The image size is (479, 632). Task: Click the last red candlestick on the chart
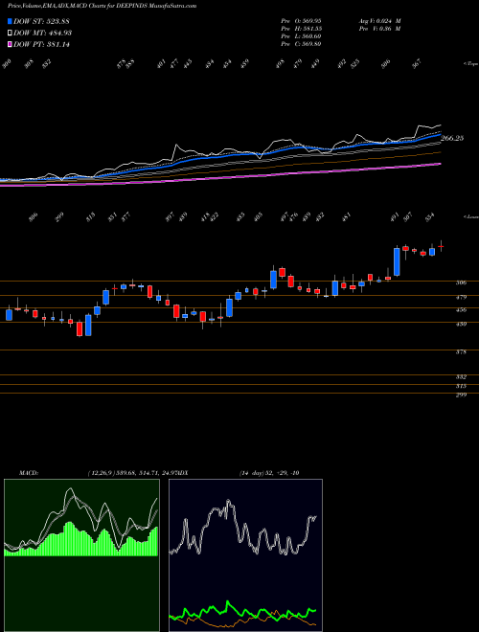point(441,246)
